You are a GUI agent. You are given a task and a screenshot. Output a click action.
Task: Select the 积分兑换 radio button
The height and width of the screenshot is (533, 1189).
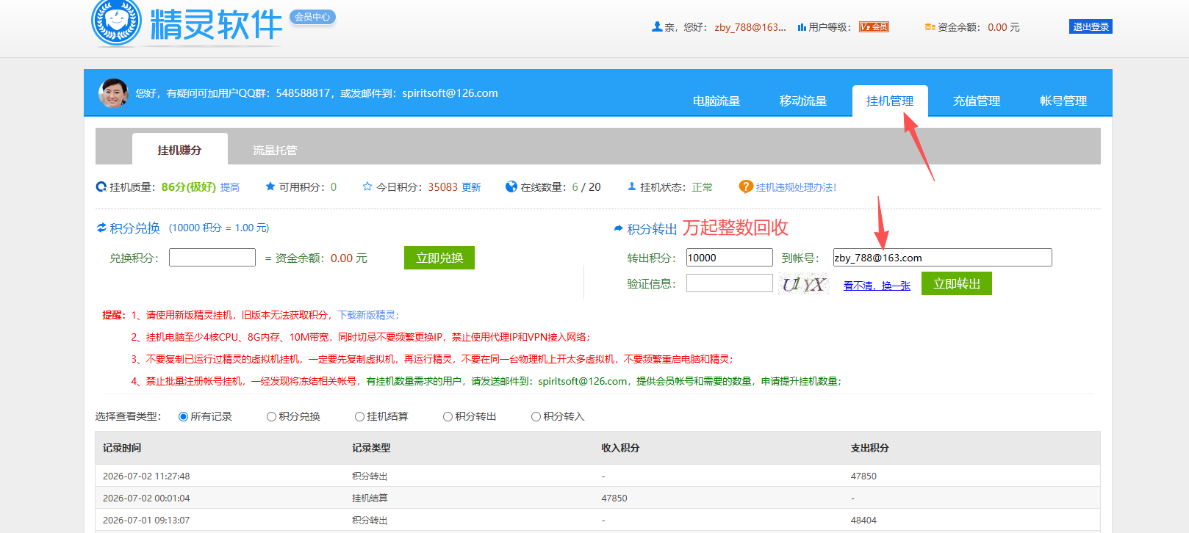click(x=271, y=416)
